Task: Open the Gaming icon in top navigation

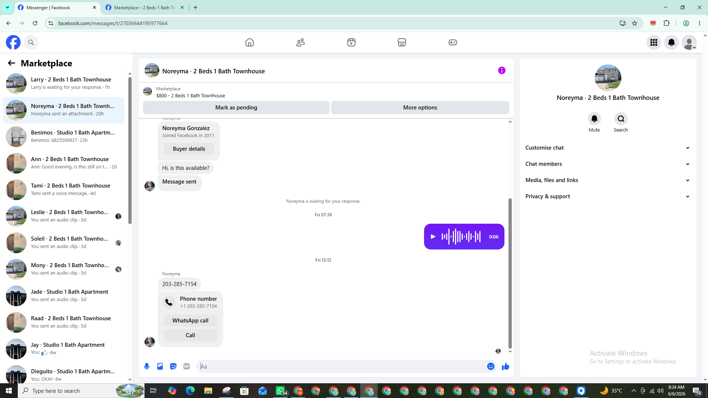Action: tap(453, 42)
